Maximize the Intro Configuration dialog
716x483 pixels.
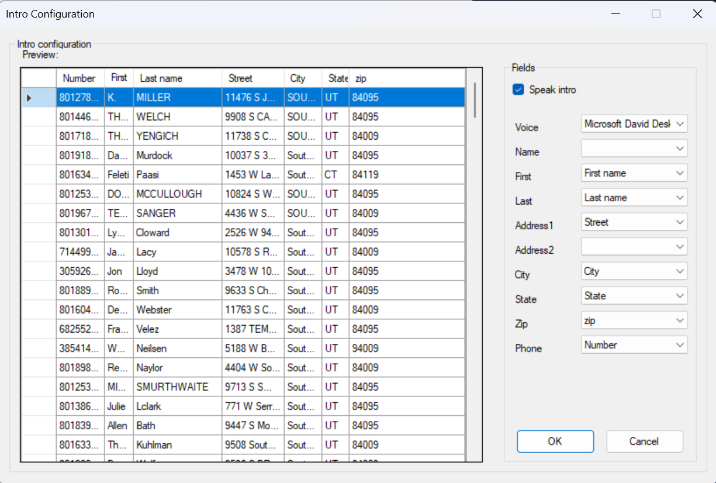656,14
